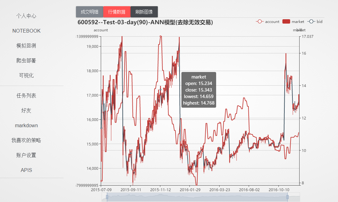
Task: Open 个人中心 from the sidebar
Action: tap(26, 16)
